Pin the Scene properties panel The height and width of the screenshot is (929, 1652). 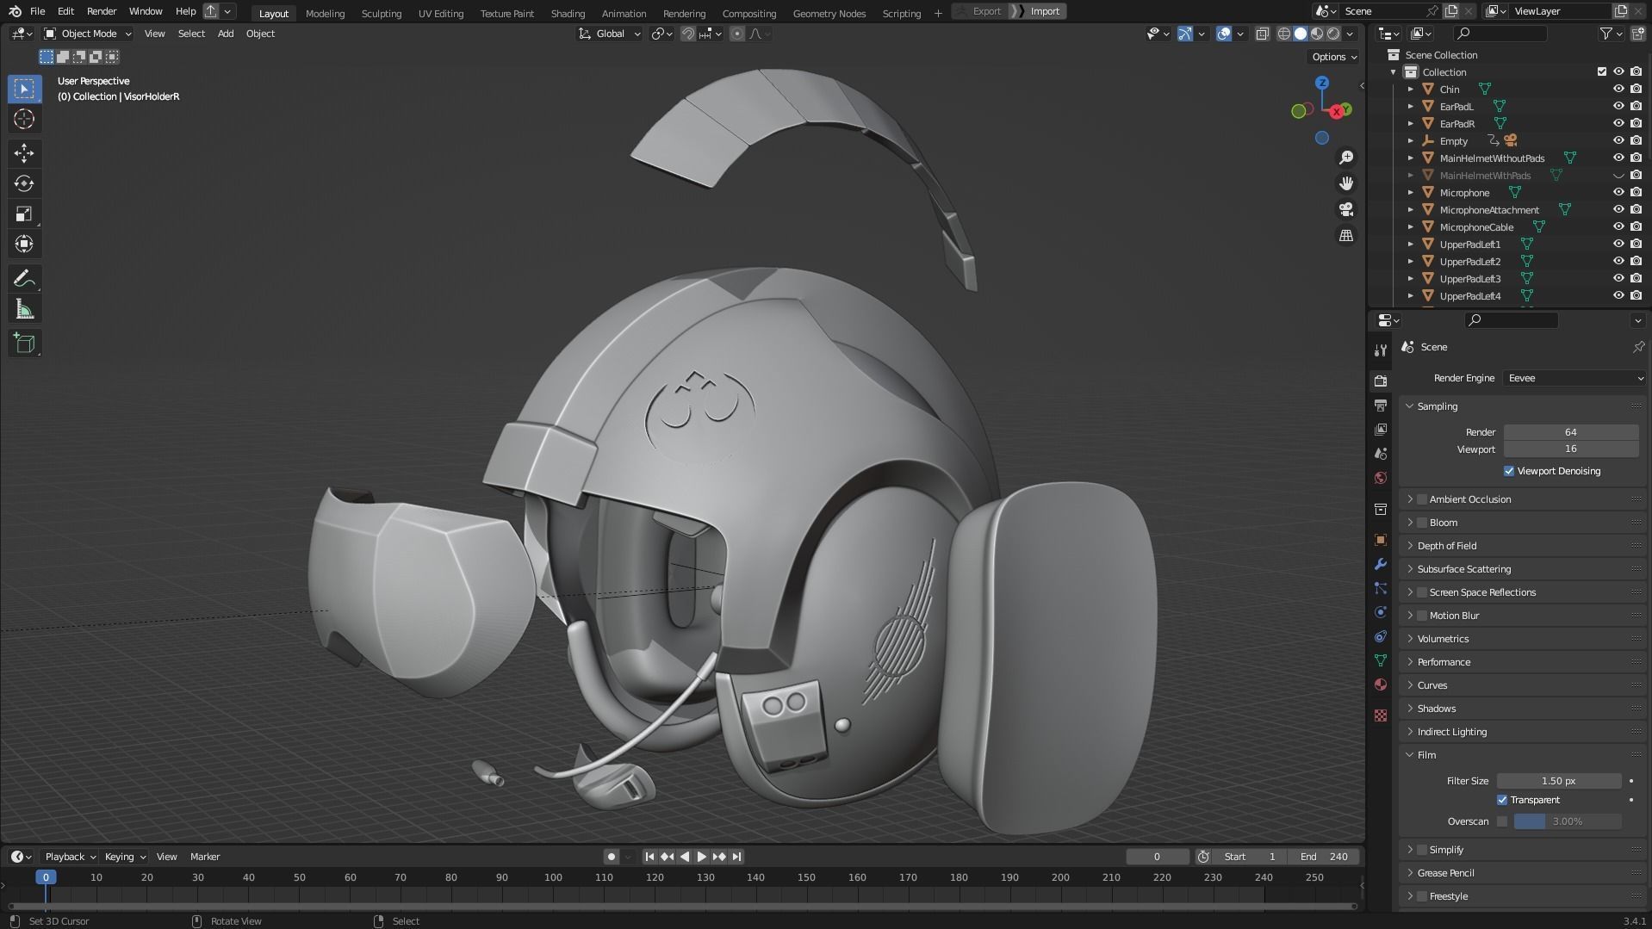click(x=1637, y=347)
